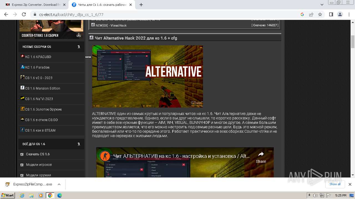The width and height of the screenshot is (355, 199).
Task: Open CS 1.6 Mansion Edition link
Action: coord(43,88)
